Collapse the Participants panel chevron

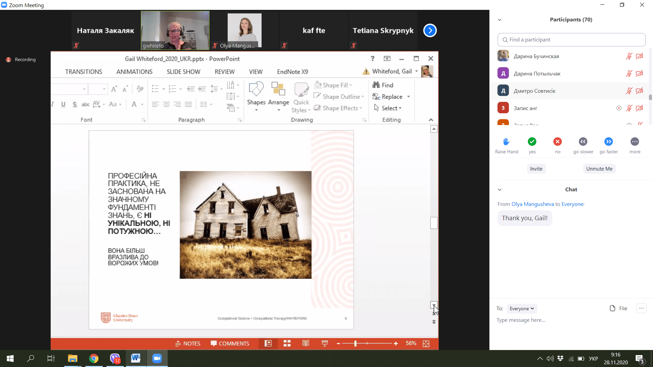coord(500,20)
